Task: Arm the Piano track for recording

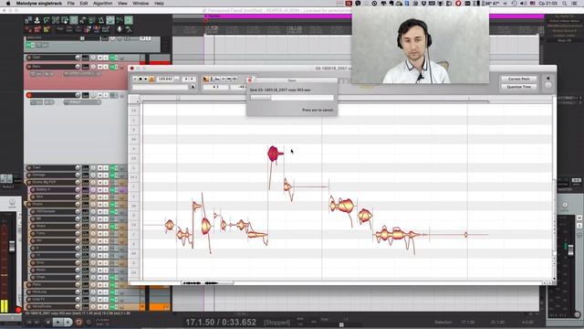Action: [x=29, y=284]
